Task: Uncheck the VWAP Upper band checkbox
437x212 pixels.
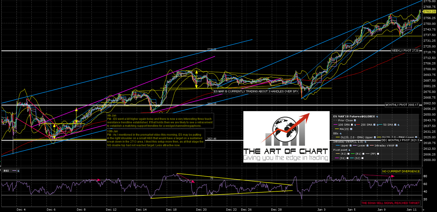Action: tap(350, 145)
